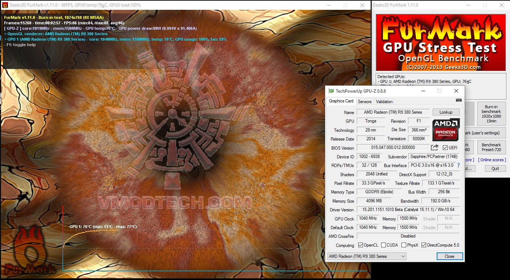Click the Shader N/A field in GPU Clock row
Viewport: 510px width, 280px height.
pos(449,219)
